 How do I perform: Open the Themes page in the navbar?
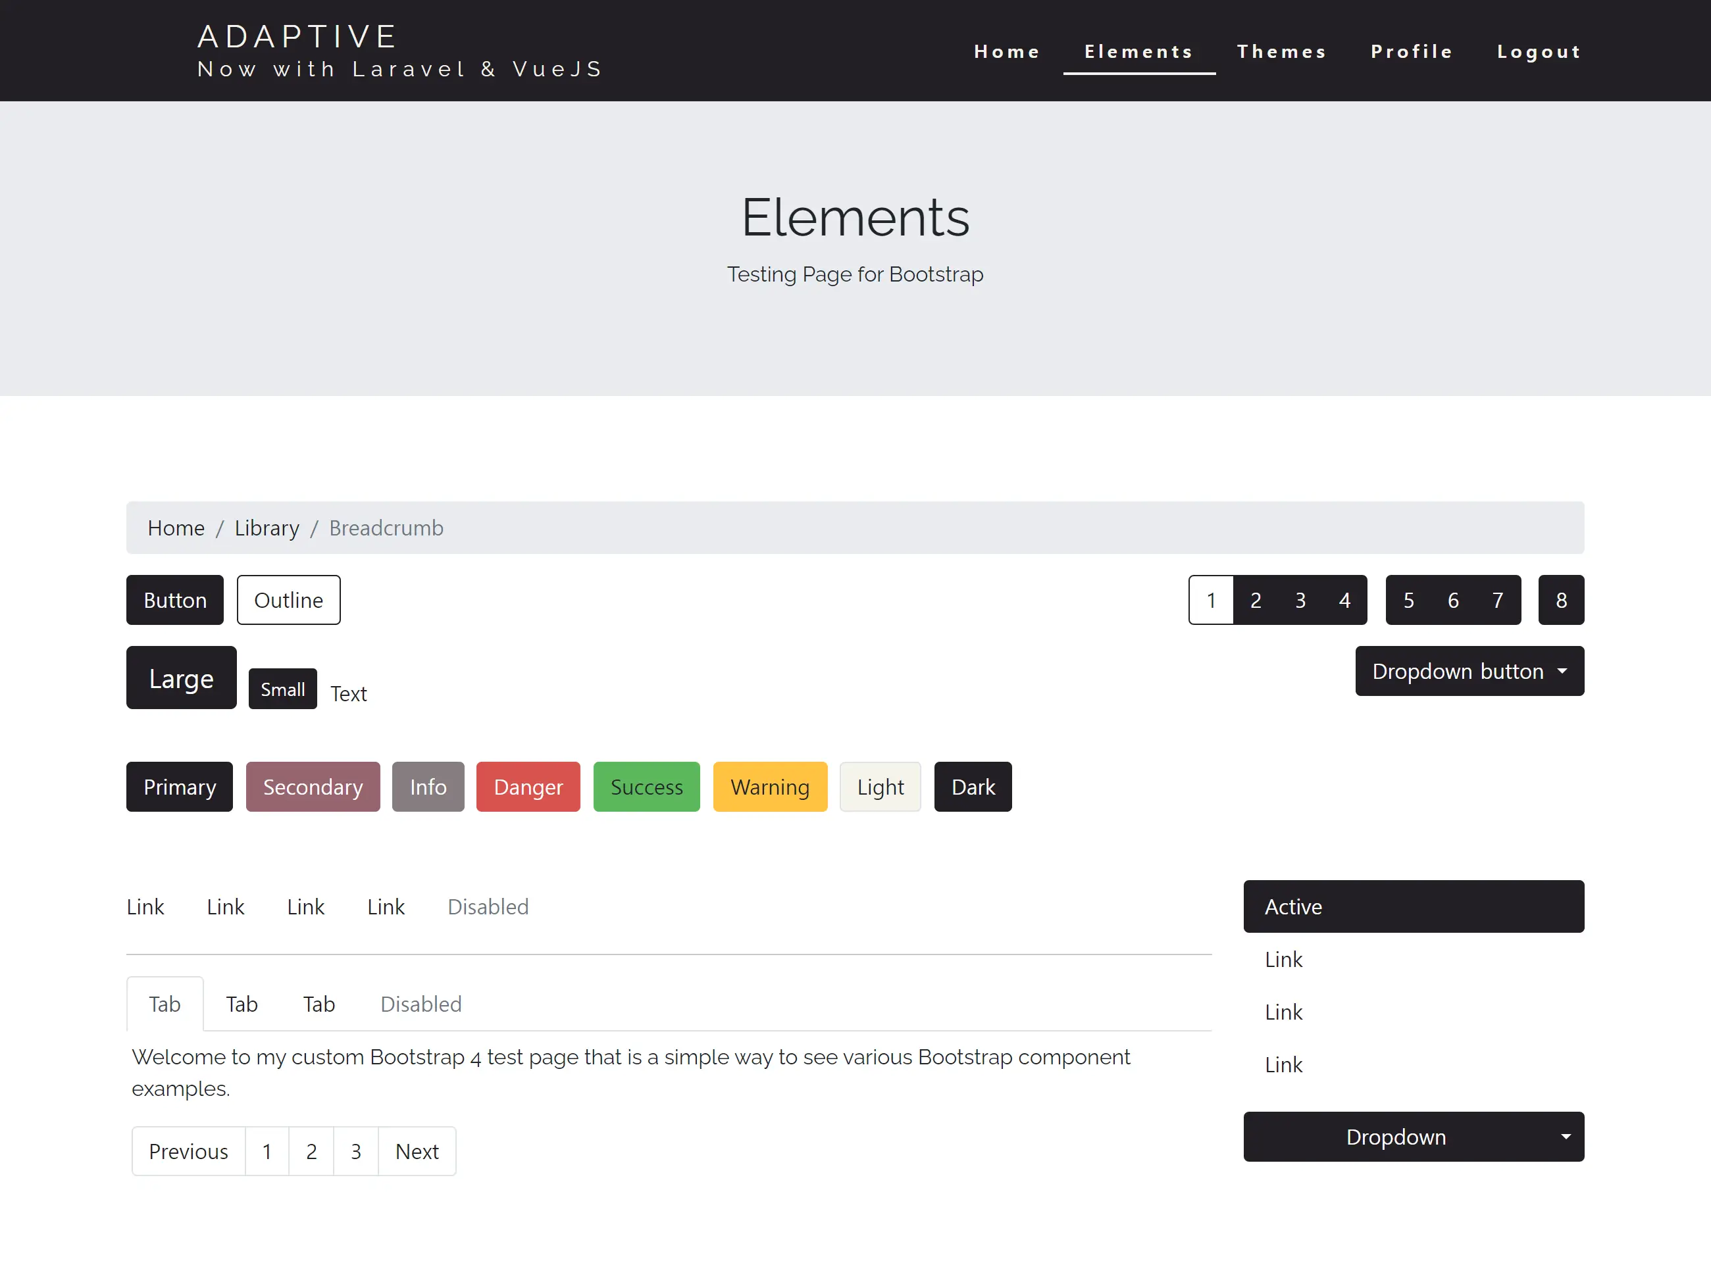(x=1281, y=51)
